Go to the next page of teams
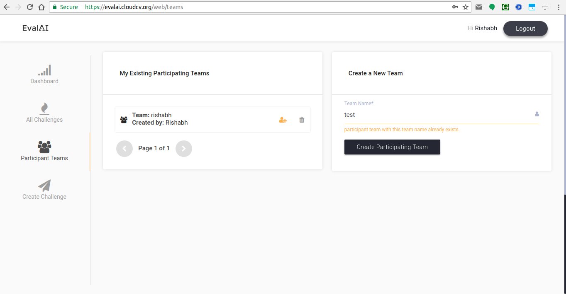Image resolution: width=566 pixels, height=294 pixels. (x=184, y=149)
